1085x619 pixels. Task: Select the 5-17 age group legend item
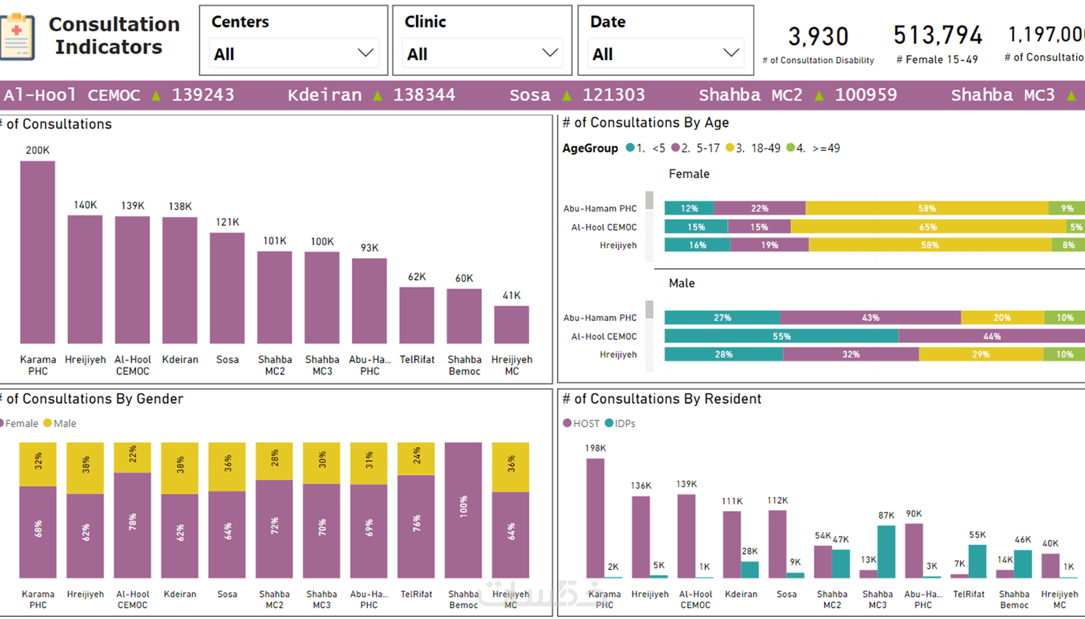(696, 148)
